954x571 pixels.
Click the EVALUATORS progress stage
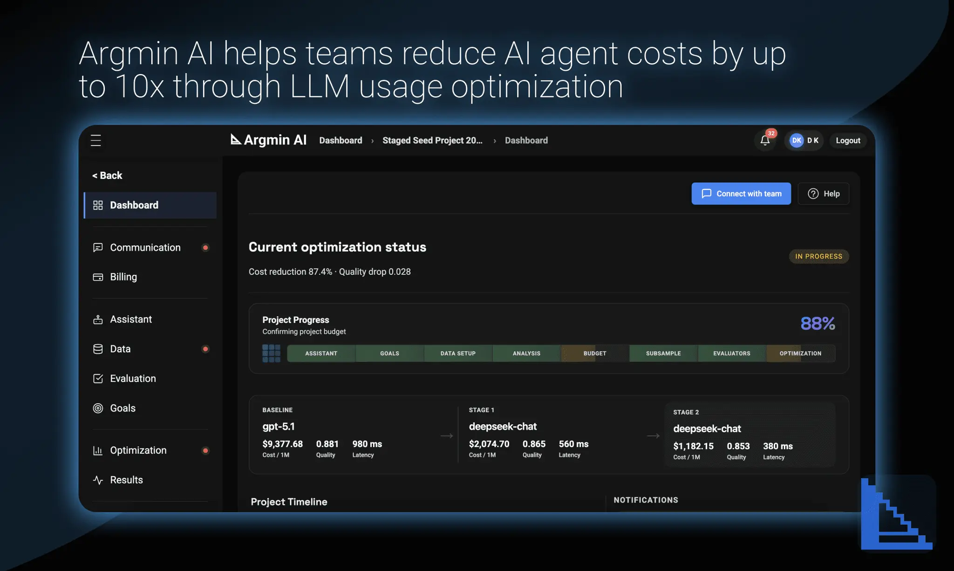coord(732,353)
